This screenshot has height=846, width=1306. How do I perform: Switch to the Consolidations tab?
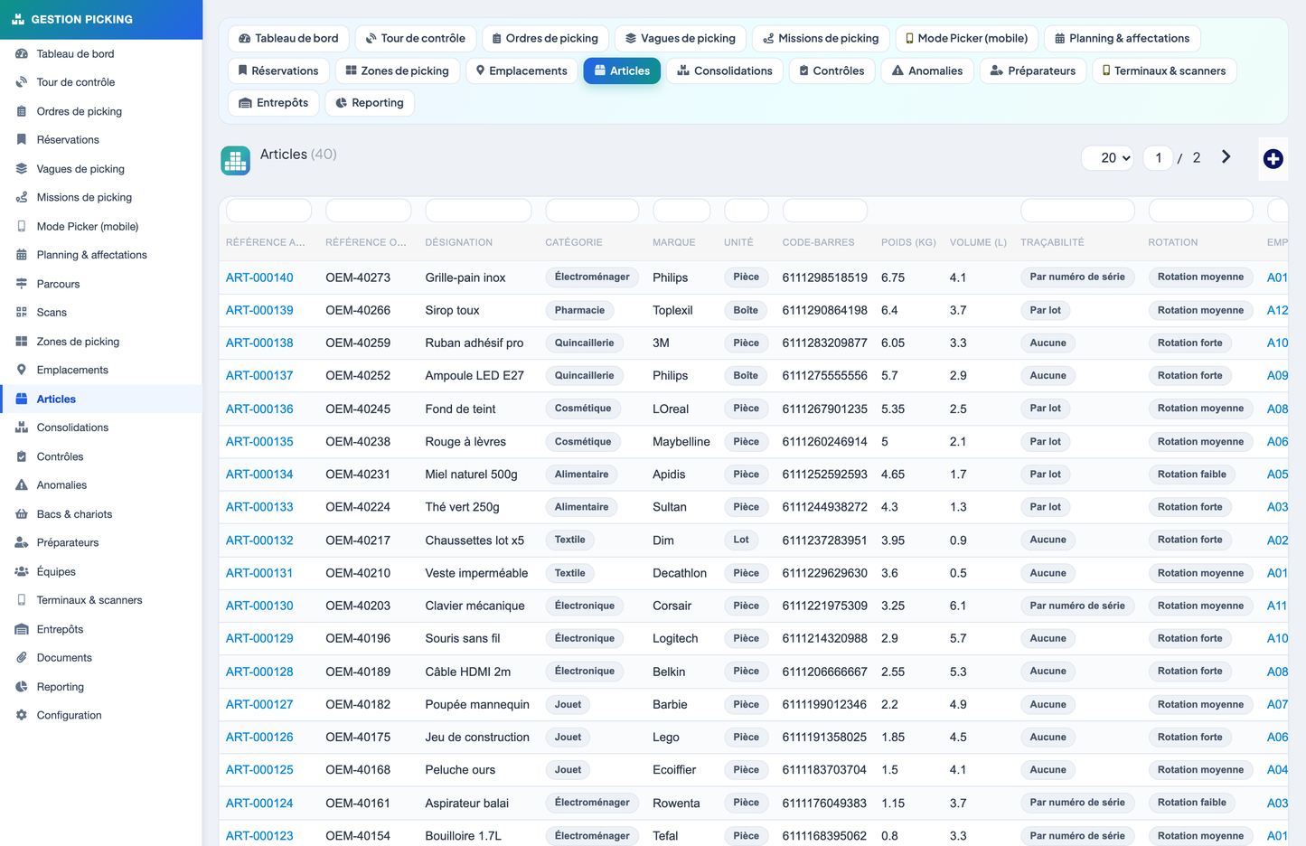click(x=725, y=70)
